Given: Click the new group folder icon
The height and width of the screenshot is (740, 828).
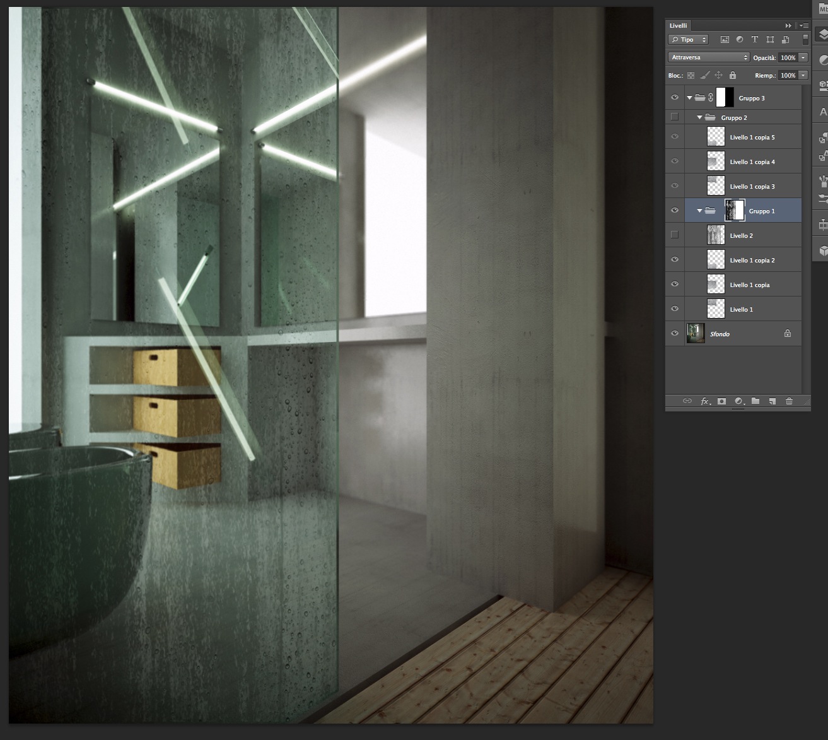Looking at the screenshot, I should click(755, 401).
